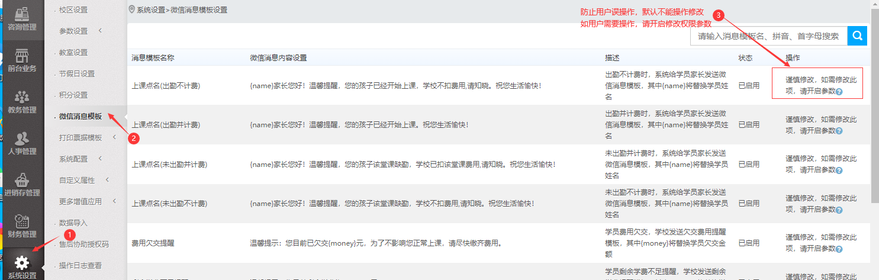The image size is (879, 280).
Task: Select 费用欠交提醒 template name
Action: pyautogui.click(x=153, y=243)
